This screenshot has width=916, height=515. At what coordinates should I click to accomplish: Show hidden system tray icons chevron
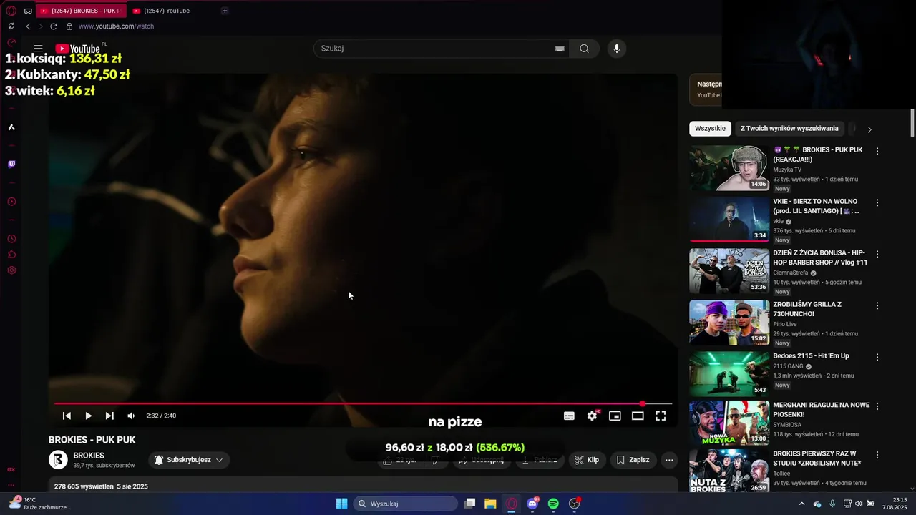coord(801,504)
